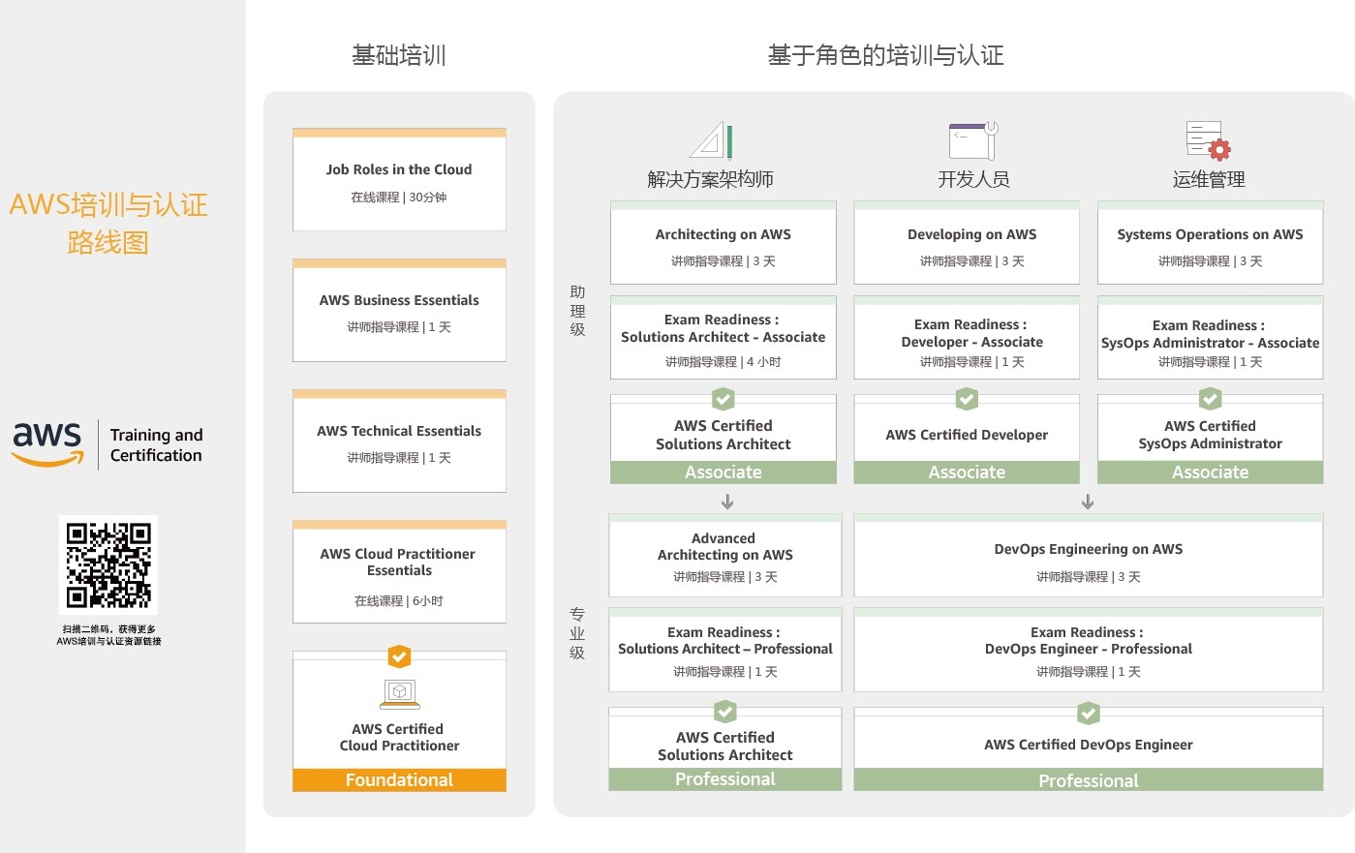This screenshot has height=853, width=1355.
Task: Click the 运维管理 role label
Action: click(1209, 179)
